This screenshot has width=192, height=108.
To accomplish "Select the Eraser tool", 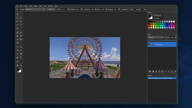I will click(x=21, y=32).
